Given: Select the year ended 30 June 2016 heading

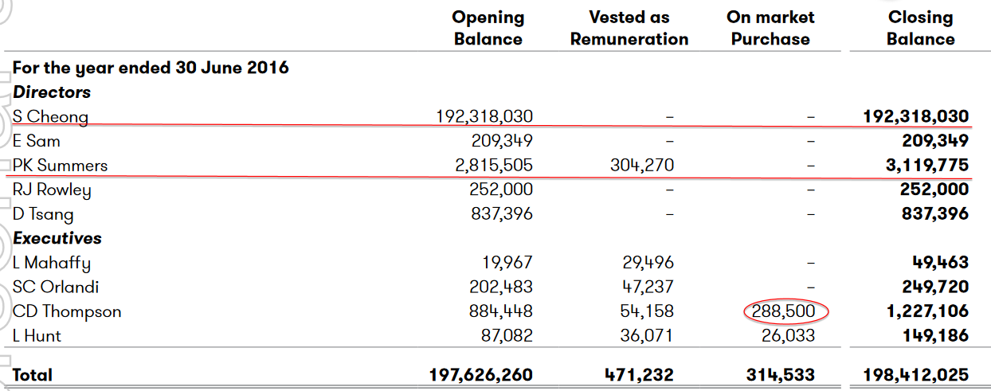Looking at the screenshot, I should point(151,68).
